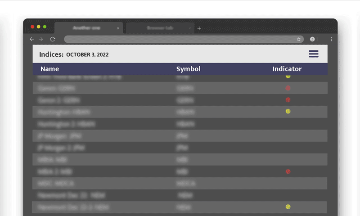Open the browser profile avatar icon
This screenshot has height=216, width=360.
point(312,39)
